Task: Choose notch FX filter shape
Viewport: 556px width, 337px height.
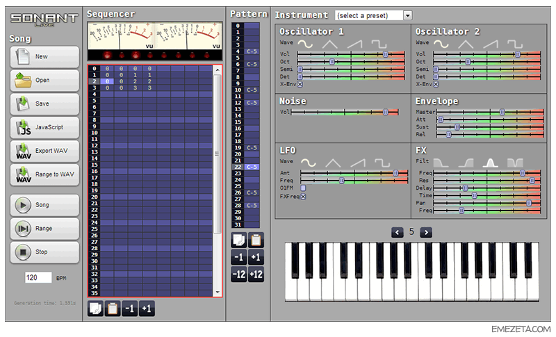Action: point(515,163)
